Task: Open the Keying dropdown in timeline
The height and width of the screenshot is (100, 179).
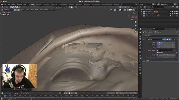Action: click(16, 93)
